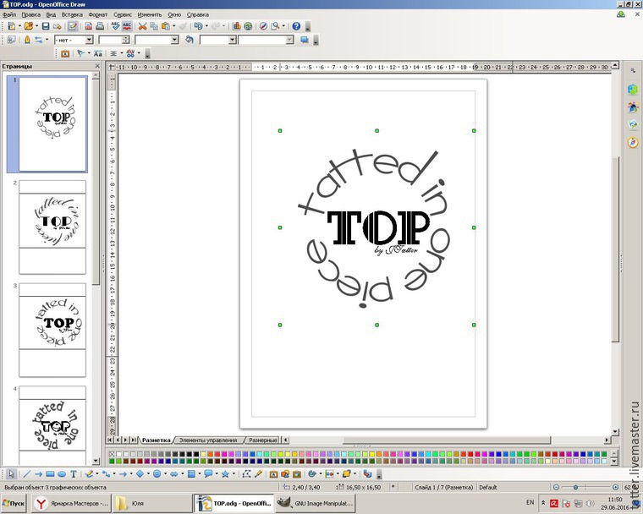This screenshot has width=643, height=514.
Task: Adjust the zoom slider handle
Action: pos(576,487)
